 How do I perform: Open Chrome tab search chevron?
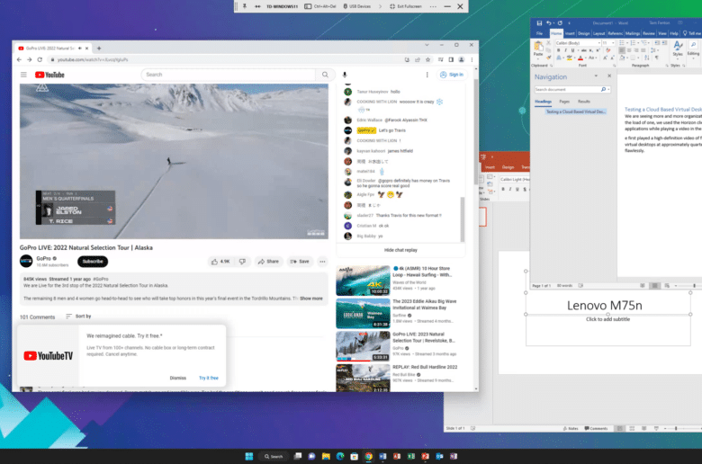[427, 45]
